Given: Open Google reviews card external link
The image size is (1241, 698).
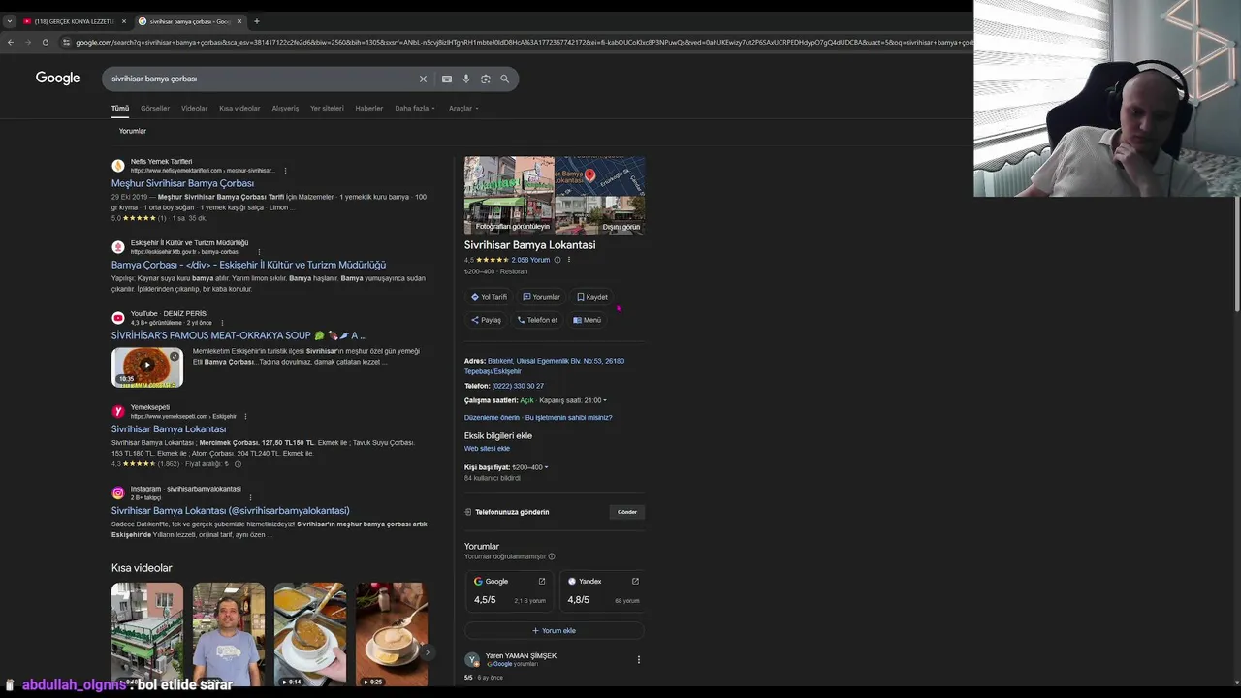Looking at the screenshot, I should [542, 582].
